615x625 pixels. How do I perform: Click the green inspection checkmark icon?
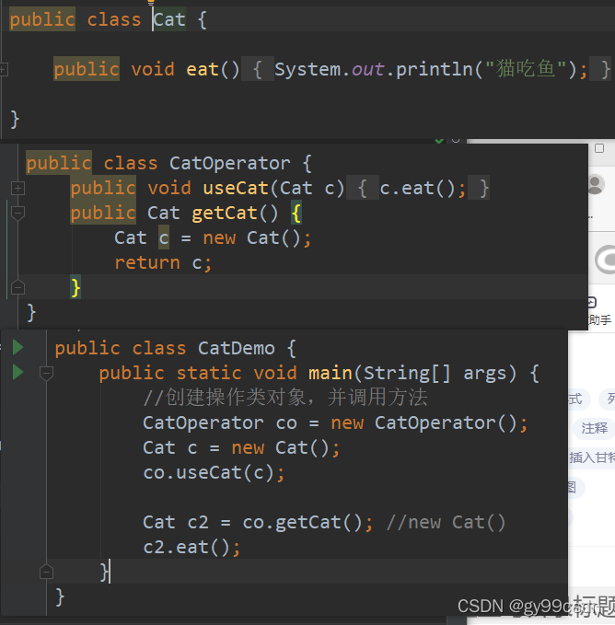(x=439, y=141)
